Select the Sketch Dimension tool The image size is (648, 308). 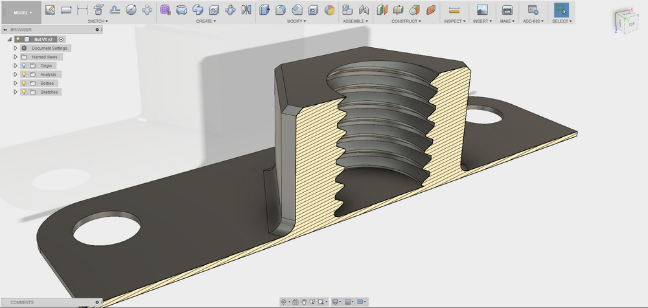point(82,10)
